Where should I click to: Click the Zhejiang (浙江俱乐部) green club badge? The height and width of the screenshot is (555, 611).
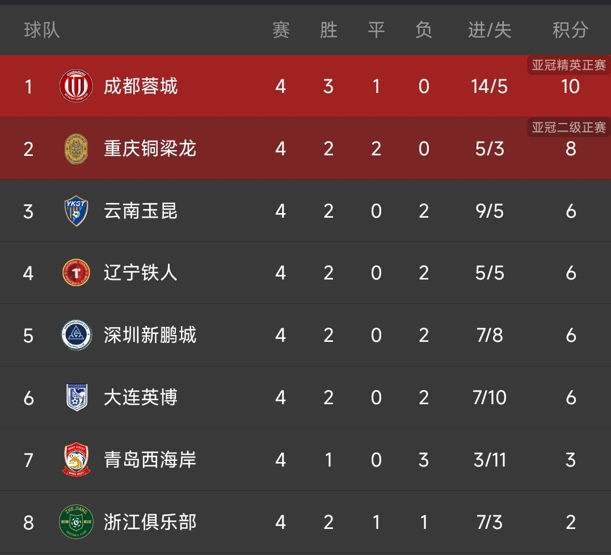(x=76, y=522)
